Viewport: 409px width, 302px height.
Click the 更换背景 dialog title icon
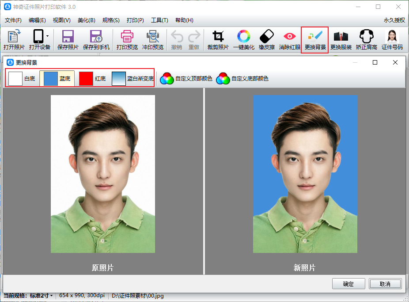10,62
